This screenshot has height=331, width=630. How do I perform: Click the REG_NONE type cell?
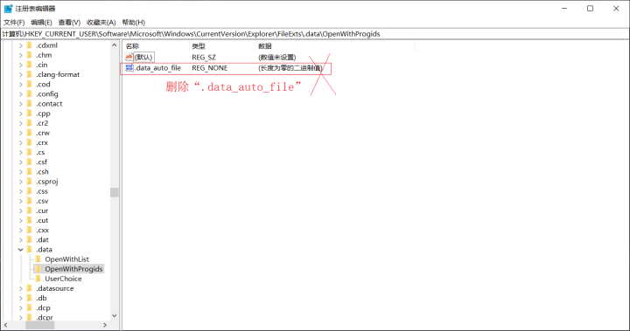point(210,68)
